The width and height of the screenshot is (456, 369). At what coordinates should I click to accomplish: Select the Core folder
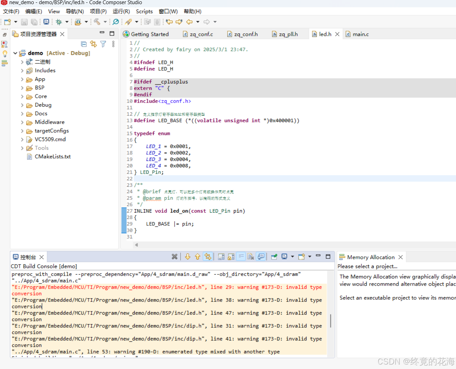tap(41, 96)
